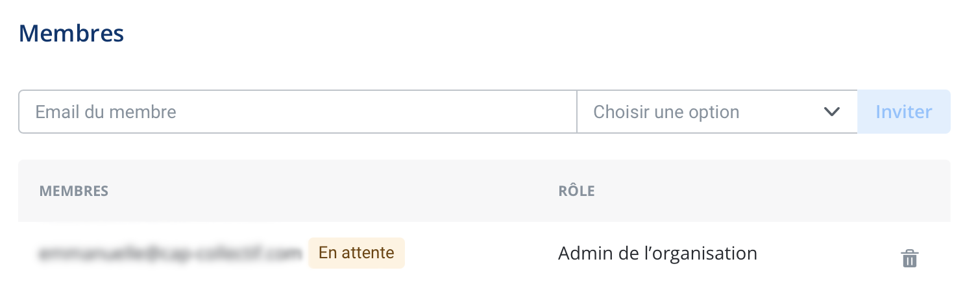Click the Membres section heading
Viewport: 976px width, 292px height.
[x=71, y=33]
